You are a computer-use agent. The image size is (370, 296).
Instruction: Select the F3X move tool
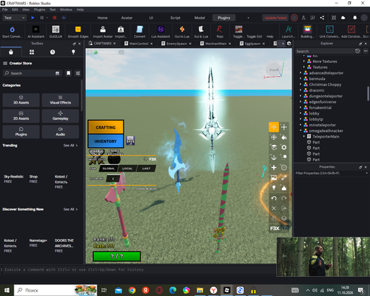(274, 127)
